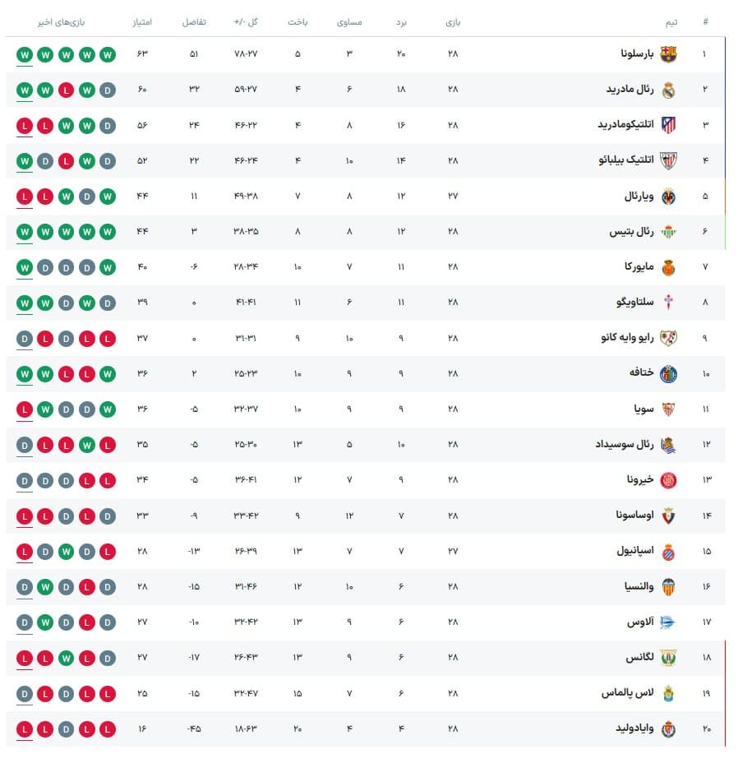Image resolution: width=738 pixels, height=763 pixels.
Task: Open the Atletico Madrid crest icon
Action: pyautogui.click(x=668, y=125)
